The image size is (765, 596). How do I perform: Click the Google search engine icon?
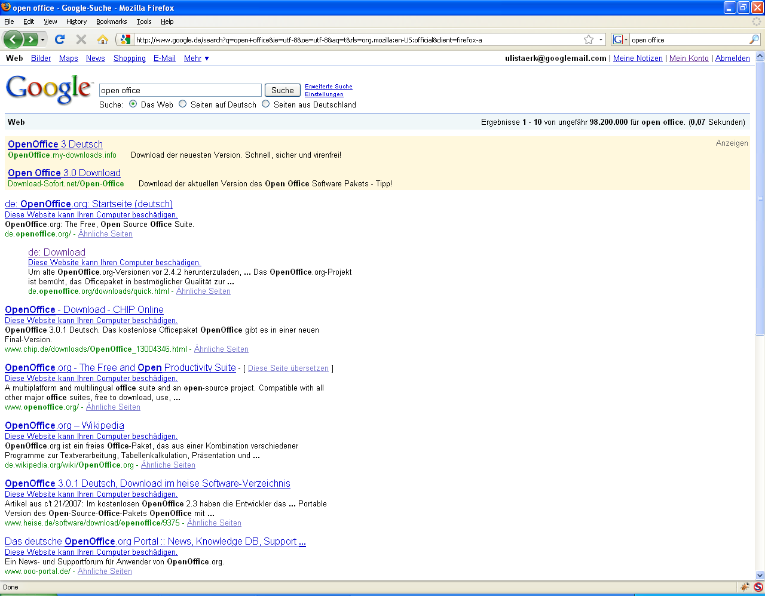(x=618, y=39)
